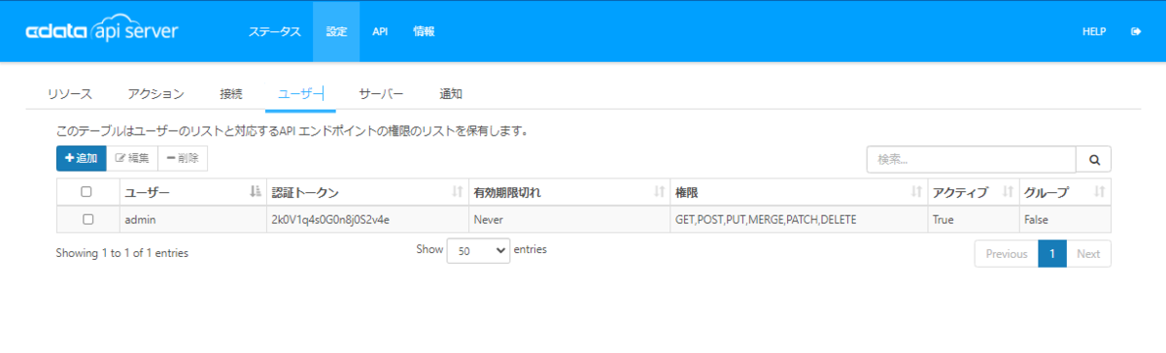Click the 削除 delete button
1166x353 pixels.
[183, 158]
